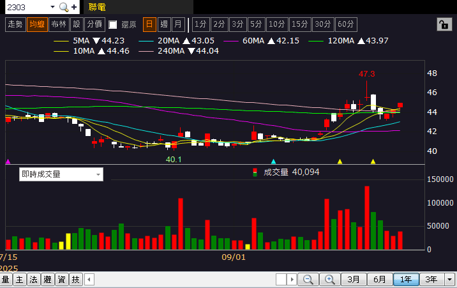Click the 主 indicator button
This screenshot has height=288, width=457.
[x=19, y=280]
